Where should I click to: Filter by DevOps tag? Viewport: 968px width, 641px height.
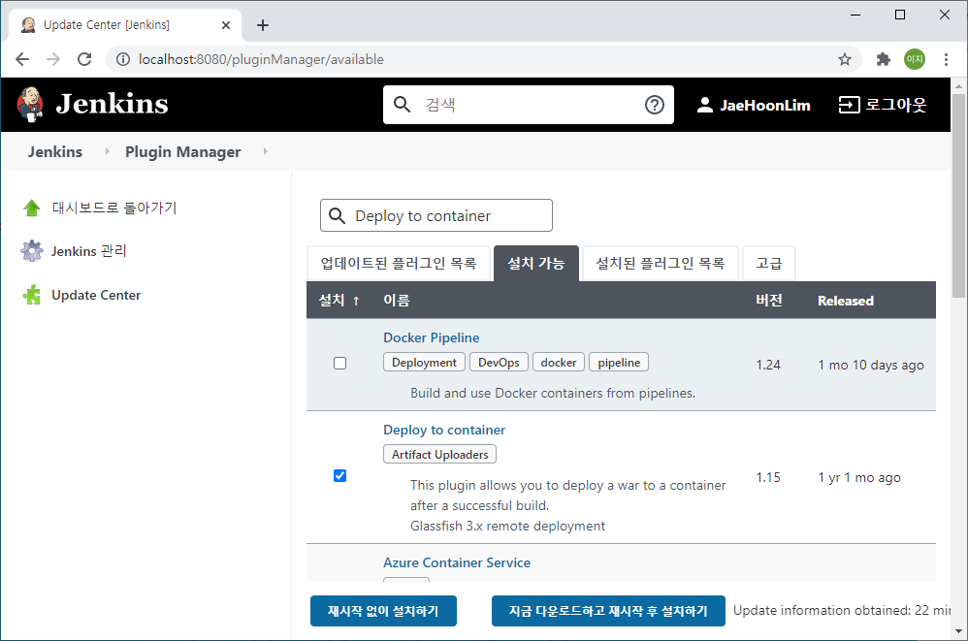click(499, 362)
